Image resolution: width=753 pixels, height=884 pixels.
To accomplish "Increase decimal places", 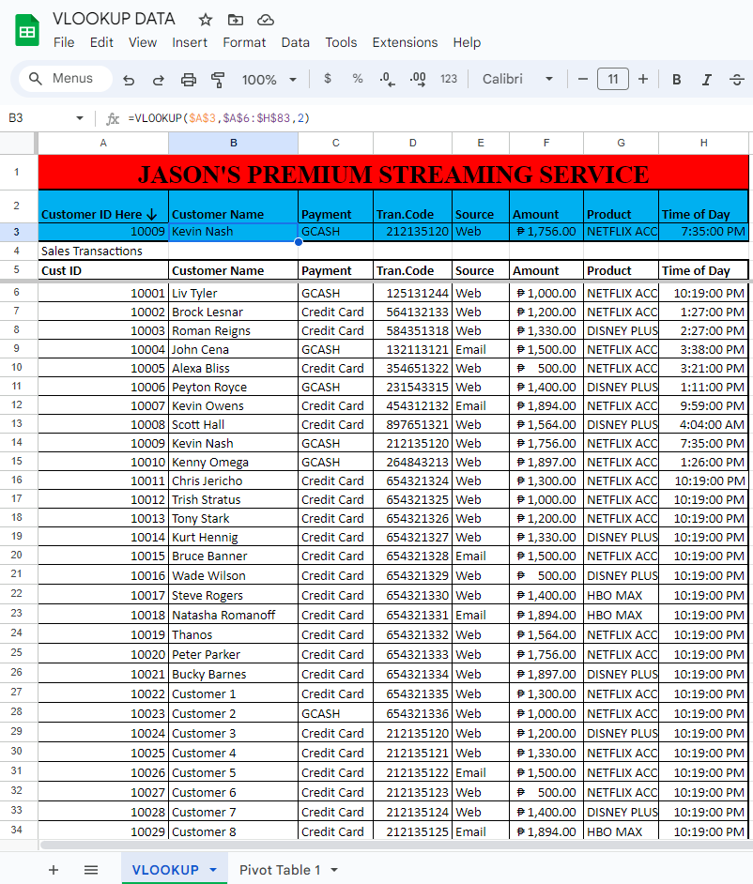I will click(418, 79).
